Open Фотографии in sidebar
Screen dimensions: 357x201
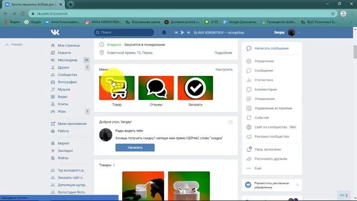click(67, 82)
